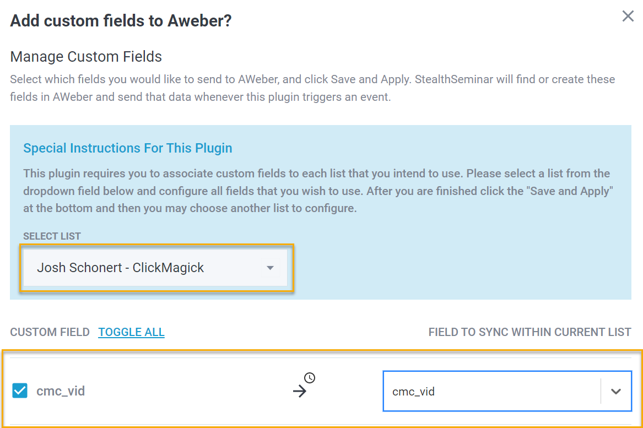Click the cmc_vid custom field label

(61, 392)
